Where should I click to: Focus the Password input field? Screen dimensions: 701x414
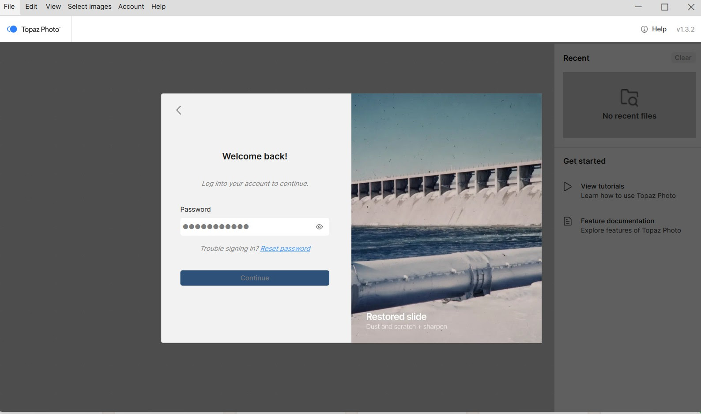[247, 227]
